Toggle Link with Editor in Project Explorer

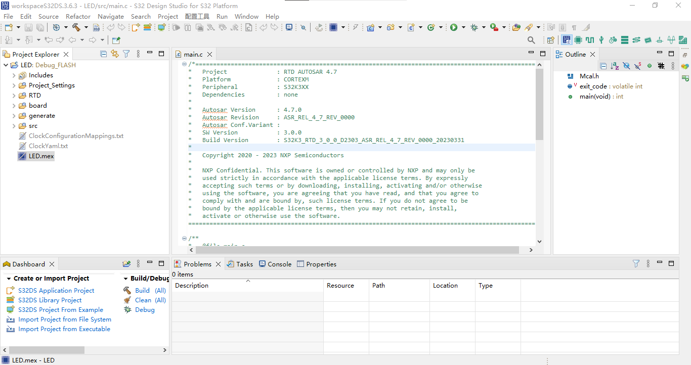tap(115, 54)
